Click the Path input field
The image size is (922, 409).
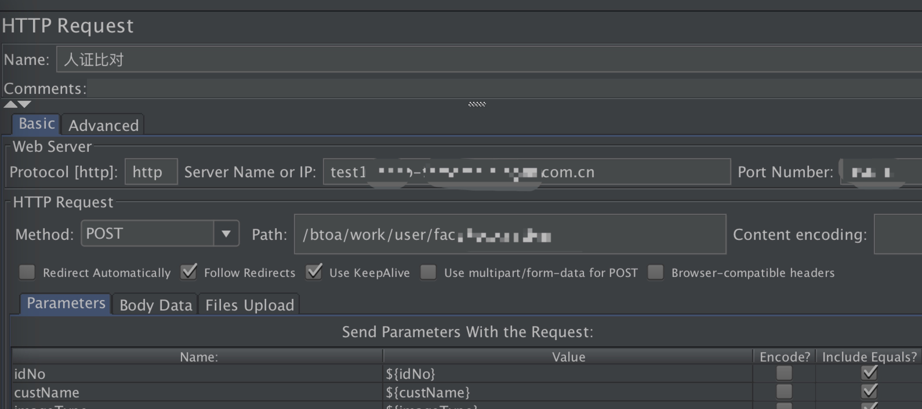(510, 235)
